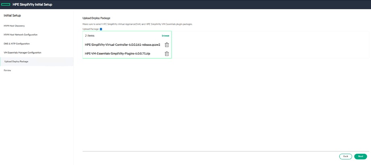
Task: Go to HVM Host Discovery step
Action: point(14,26)
